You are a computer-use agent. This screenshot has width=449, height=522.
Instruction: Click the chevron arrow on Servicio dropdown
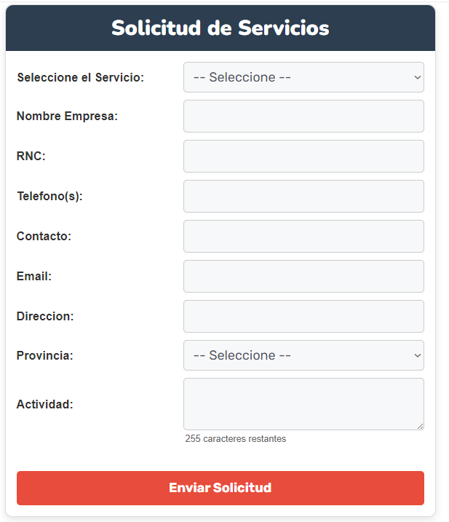418,77
